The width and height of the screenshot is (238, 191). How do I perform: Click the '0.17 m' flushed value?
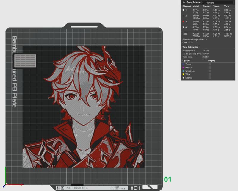(x=206, y=21)
